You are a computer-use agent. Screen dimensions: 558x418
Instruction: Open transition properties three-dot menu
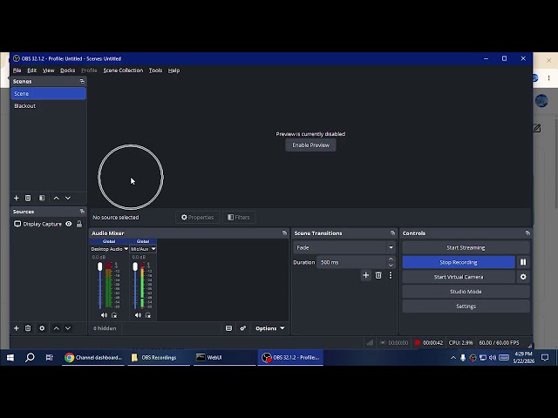(x=391, y=275)
